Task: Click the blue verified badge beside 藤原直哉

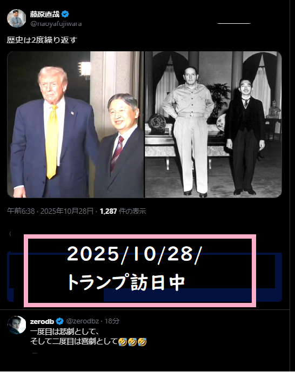Action: [x=65, y=14]
